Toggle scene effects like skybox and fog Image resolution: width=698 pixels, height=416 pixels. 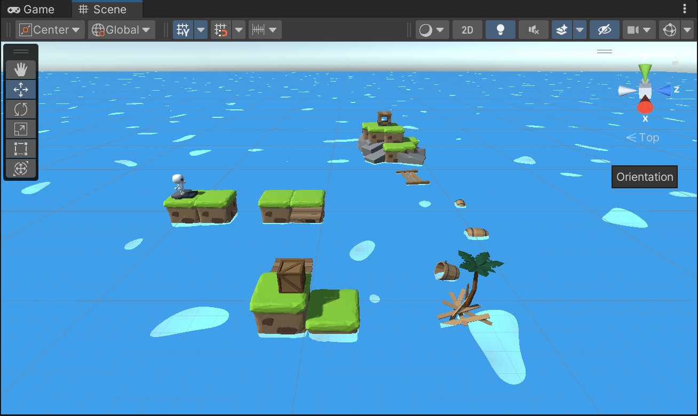[561, 30]
